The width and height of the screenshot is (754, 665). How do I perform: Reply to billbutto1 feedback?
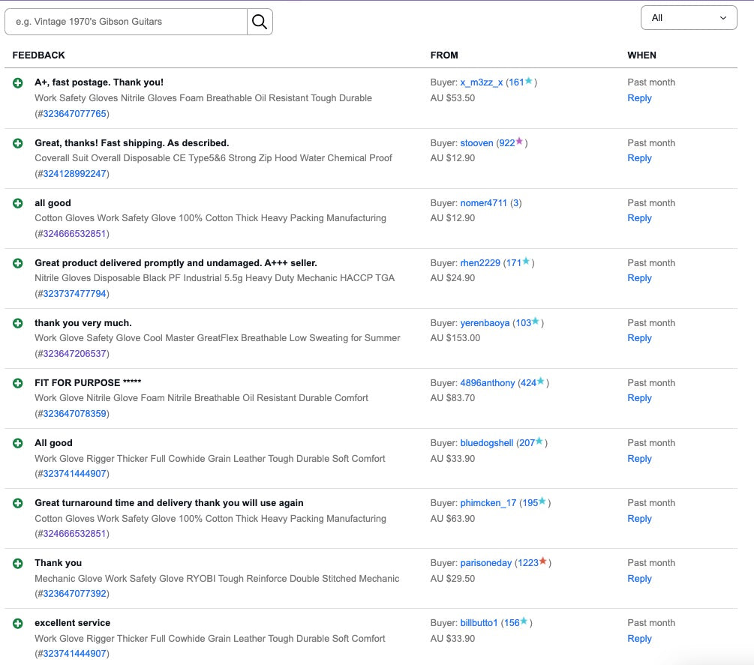[x=639, y=639]
